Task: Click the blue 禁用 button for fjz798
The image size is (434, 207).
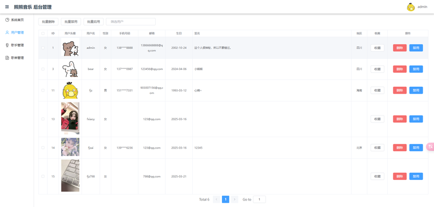Action: [x=416, y=176]
